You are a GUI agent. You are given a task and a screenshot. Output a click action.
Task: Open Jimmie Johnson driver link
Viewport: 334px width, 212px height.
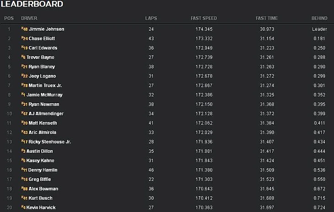(46, 29)
